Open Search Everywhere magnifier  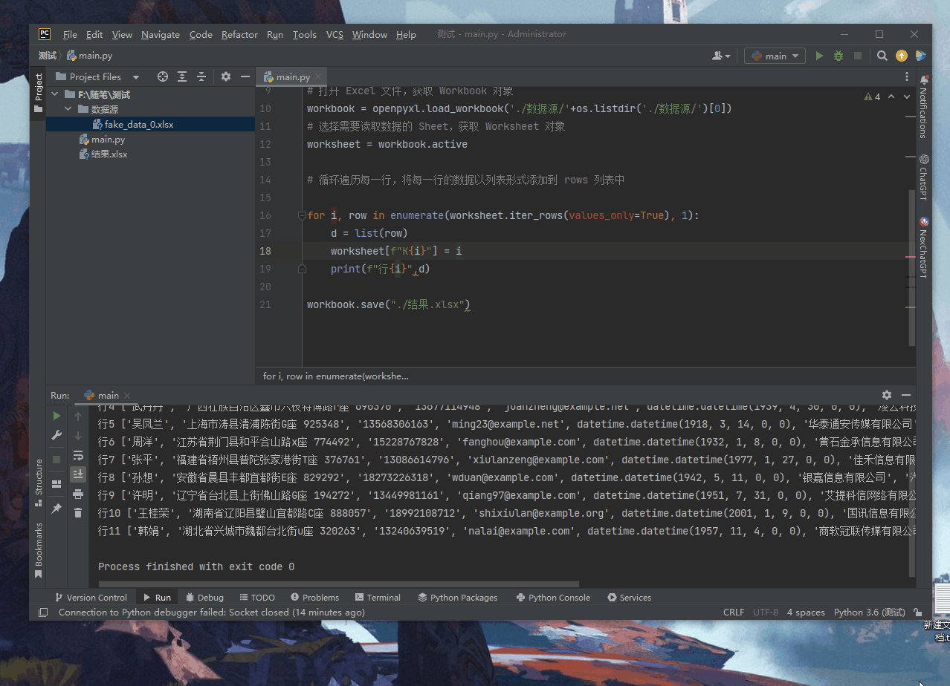[x=882, y=56]
